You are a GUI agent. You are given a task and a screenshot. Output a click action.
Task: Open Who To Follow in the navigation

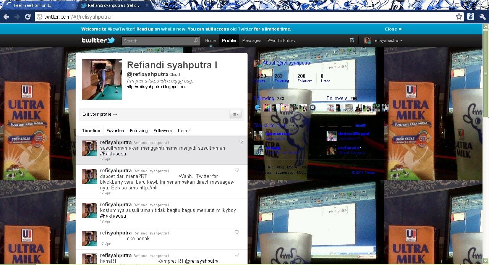click(x=281, y=40)
